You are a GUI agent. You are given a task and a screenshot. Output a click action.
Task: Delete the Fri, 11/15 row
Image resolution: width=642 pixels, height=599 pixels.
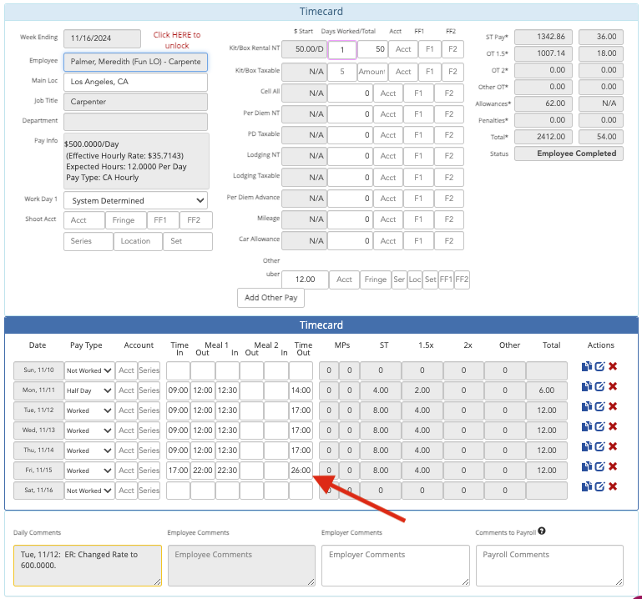coord(613,466)
